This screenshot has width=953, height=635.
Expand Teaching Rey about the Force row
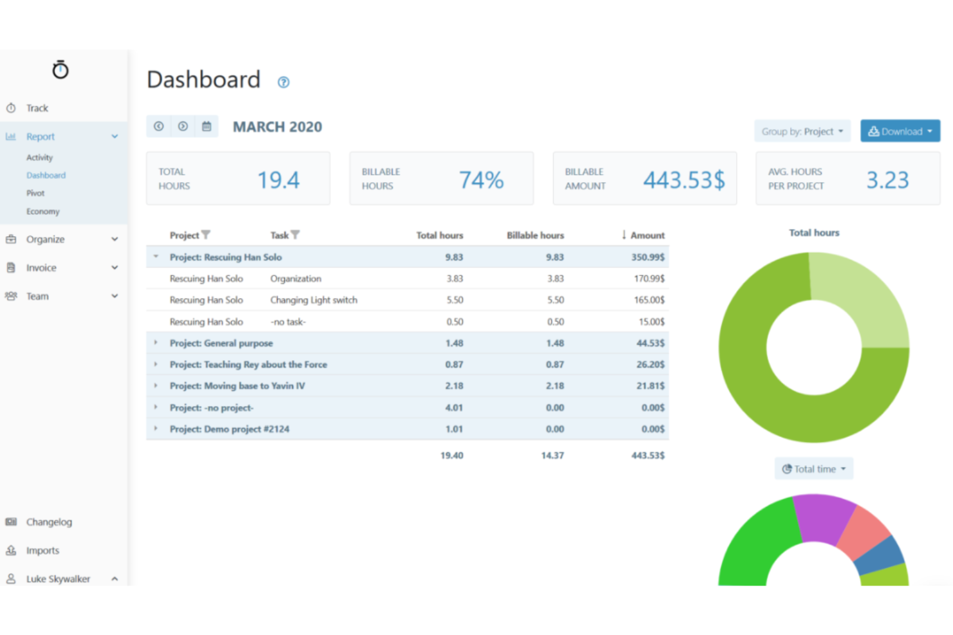tap(156, 364)
